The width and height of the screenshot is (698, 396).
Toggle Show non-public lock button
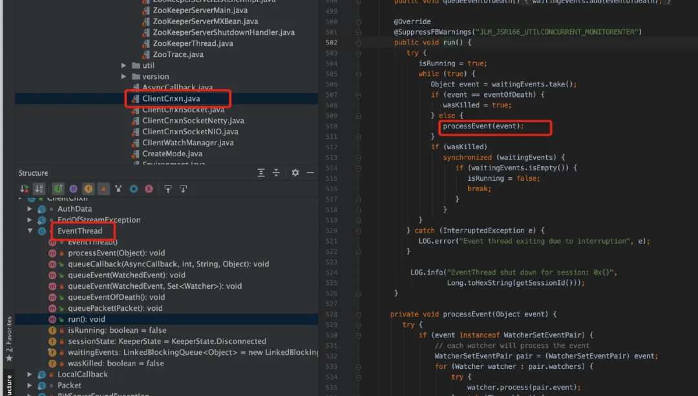[x=103, y=189]
